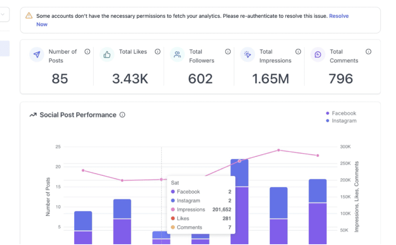Viewport: 396px width, 245px height.
Task: Toggle the Facebook series in the chart legend
Action: click(341, 113)
